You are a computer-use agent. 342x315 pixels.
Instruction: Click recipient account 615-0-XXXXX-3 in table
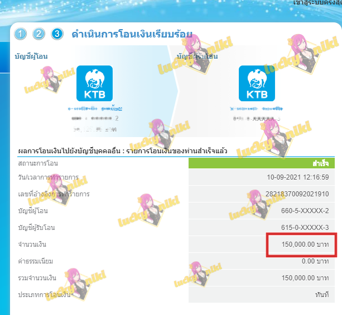(305, 228)
